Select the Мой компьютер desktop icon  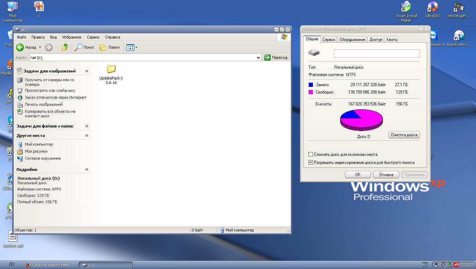(13, 12)
